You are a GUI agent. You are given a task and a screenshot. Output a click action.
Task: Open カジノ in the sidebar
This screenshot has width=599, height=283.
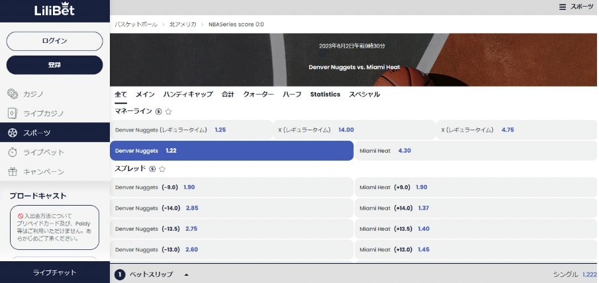click(x=55, y=94)
